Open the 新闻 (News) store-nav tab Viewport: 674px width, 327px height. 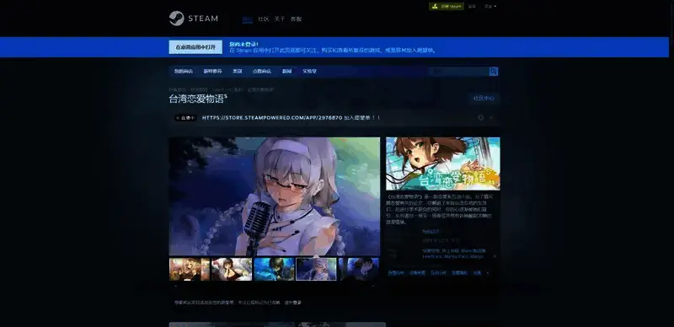click(x=286, y=72)
